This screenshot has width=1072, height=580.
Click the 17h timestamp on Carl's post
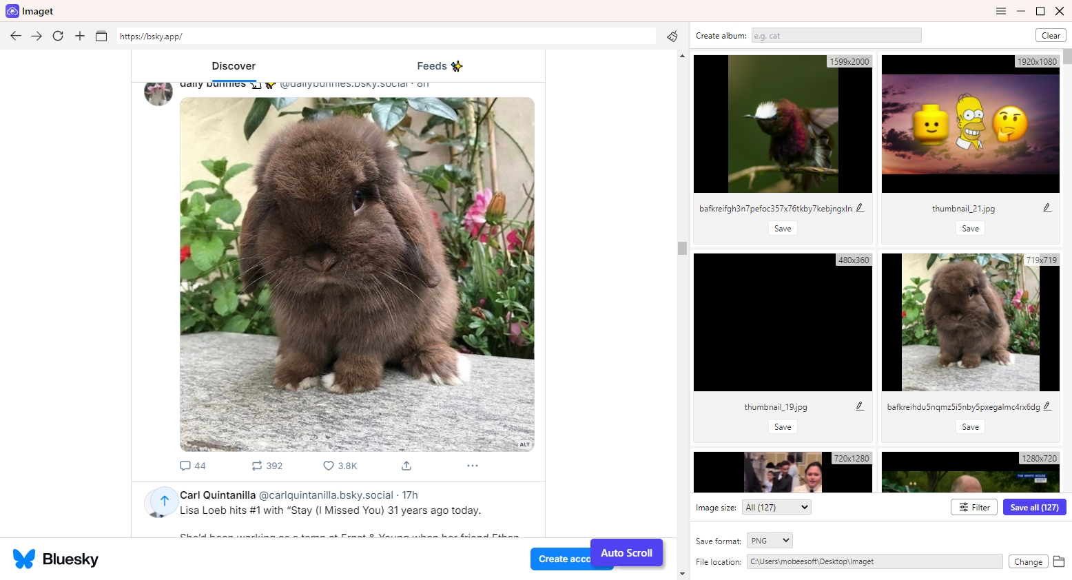410,495
